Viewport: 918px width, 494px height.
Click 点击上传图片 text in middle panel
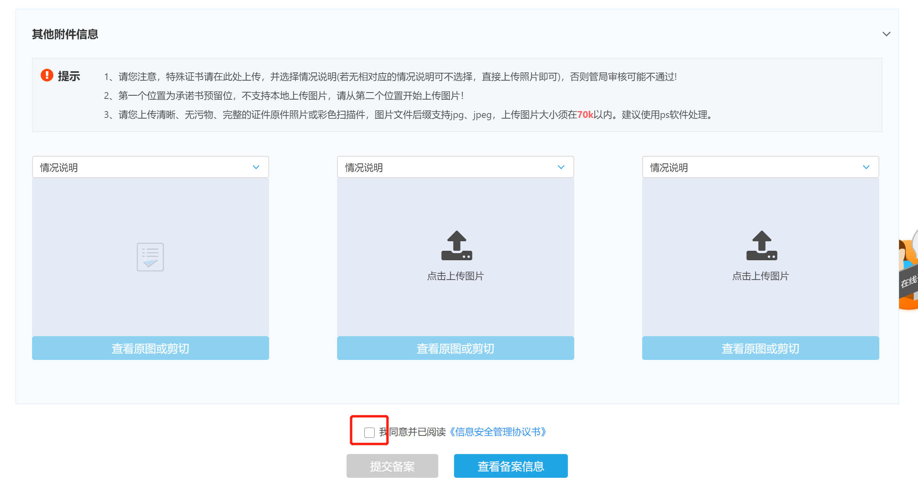point(455,276)
